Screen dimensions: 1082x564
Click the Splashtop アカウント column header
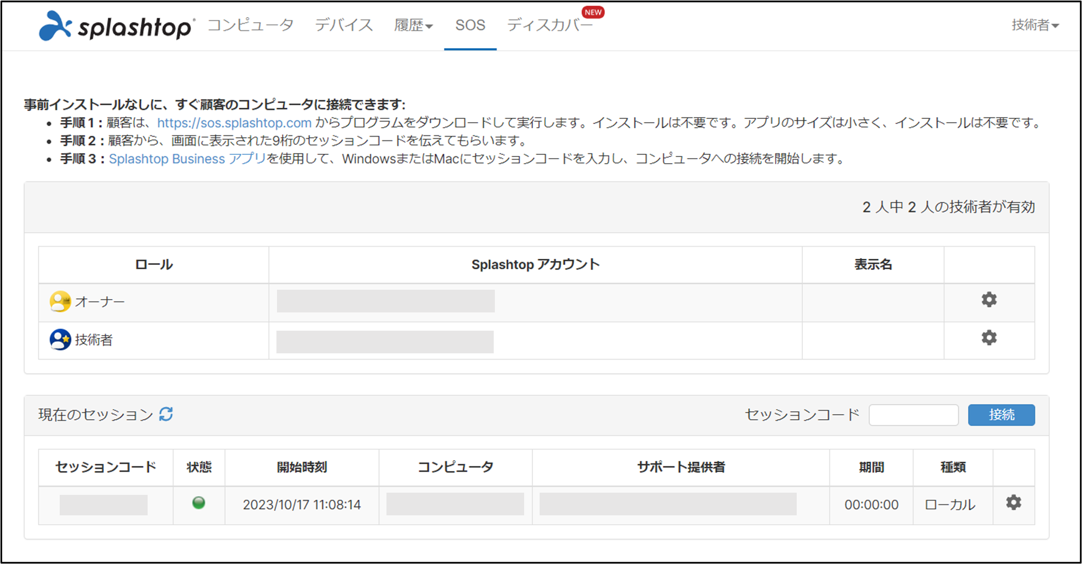coord(535,265)
